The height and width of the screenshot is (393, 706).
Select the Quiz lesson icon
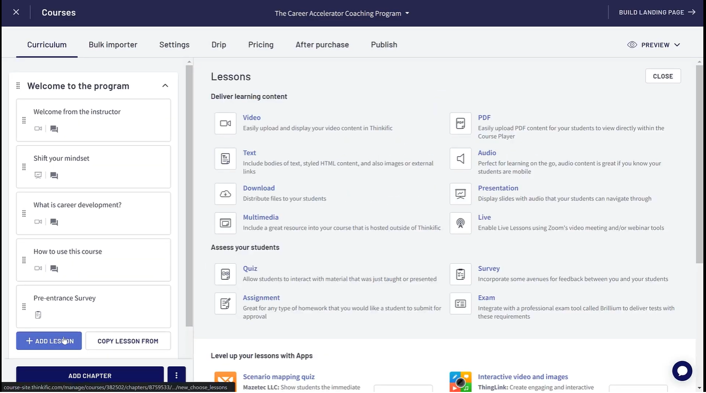point(225,274)
